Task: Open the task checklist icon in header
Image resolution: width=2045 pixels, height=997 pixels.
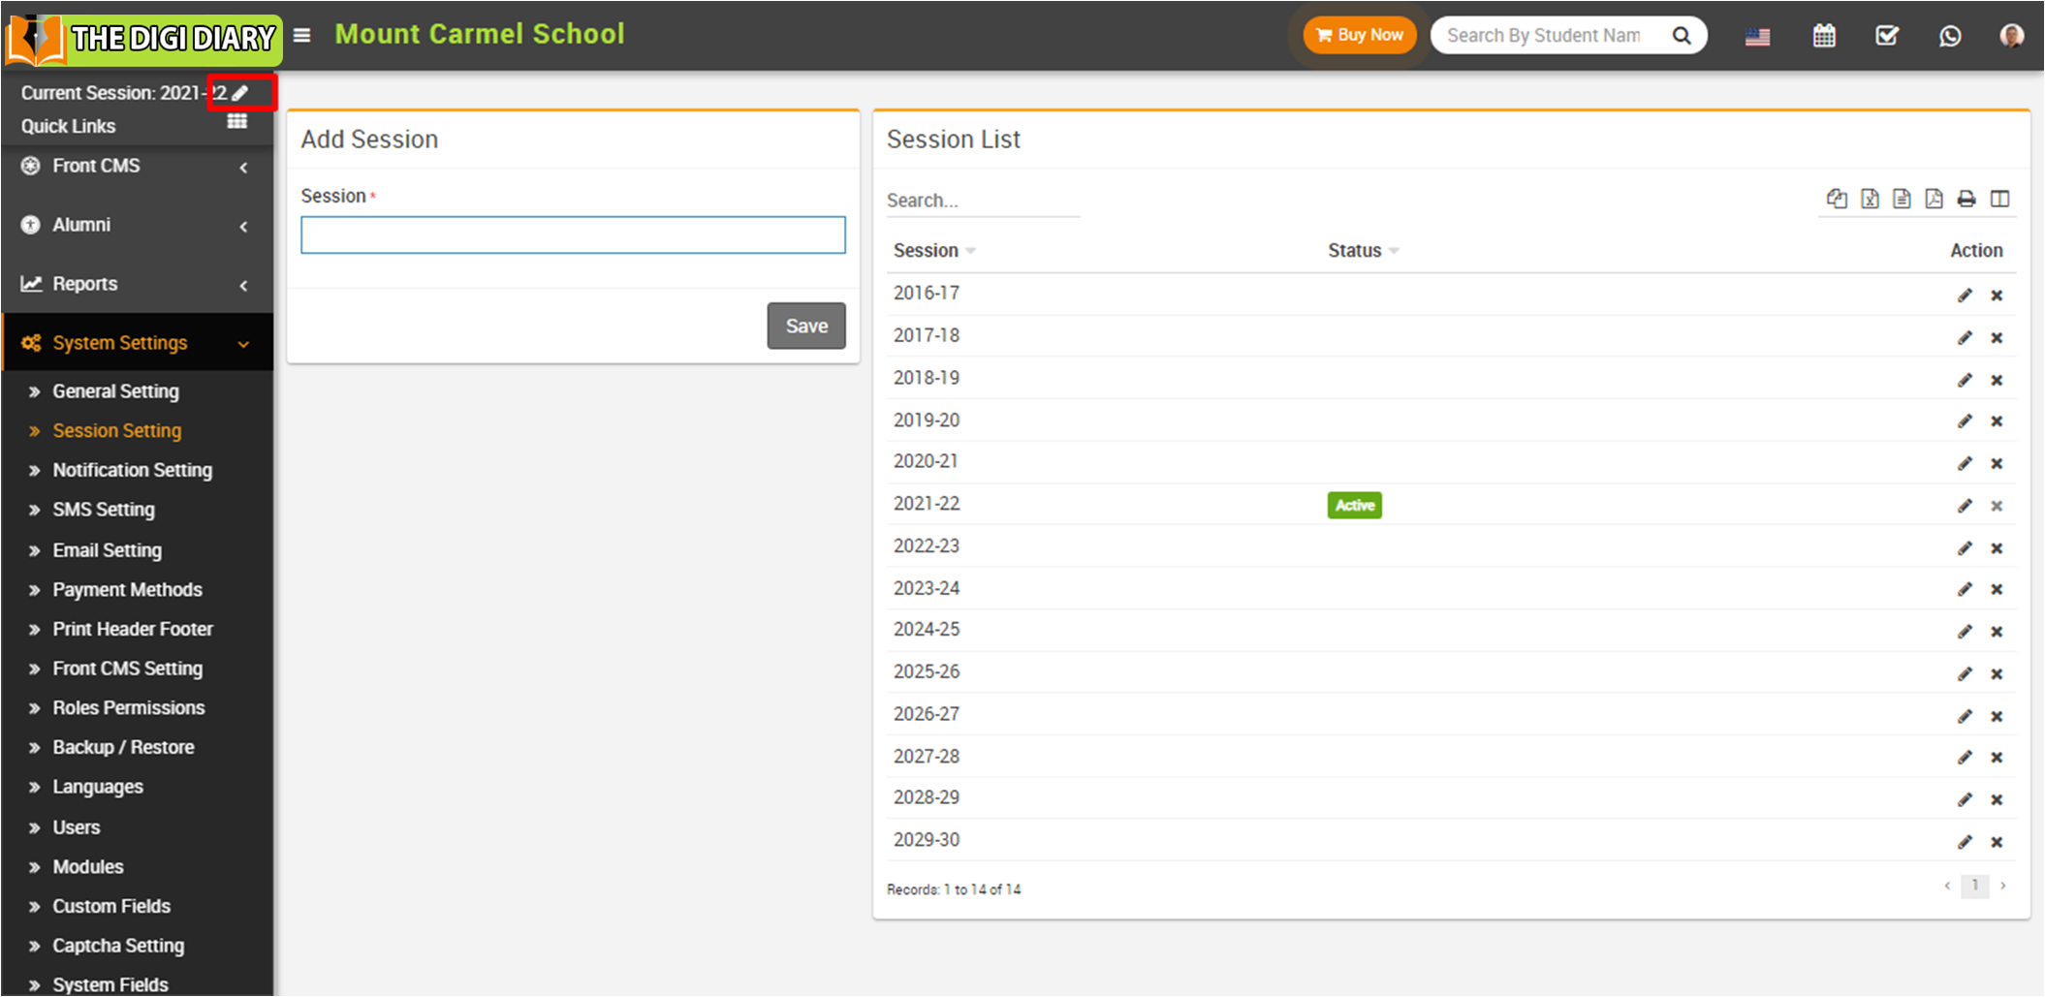Action: [1886, 36]
